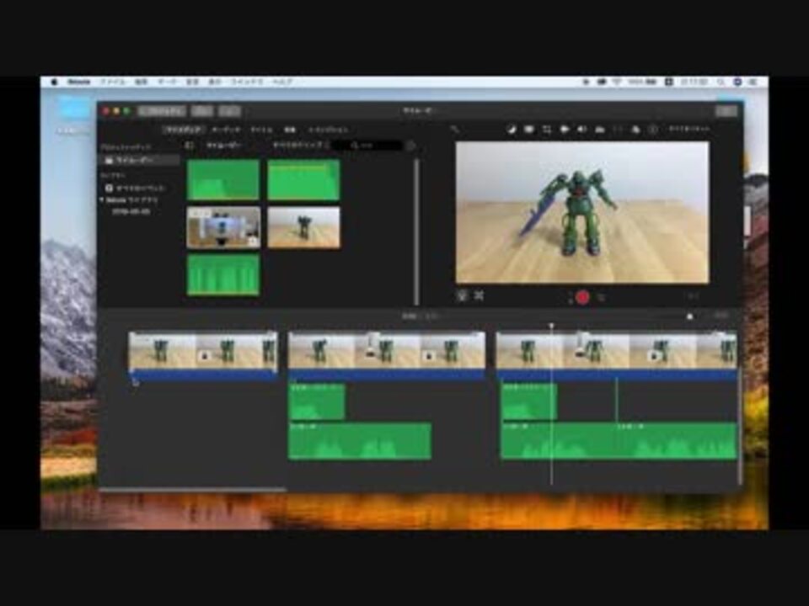Open the browser gear settings icon

pyautogui.click(x=410, y=146)
